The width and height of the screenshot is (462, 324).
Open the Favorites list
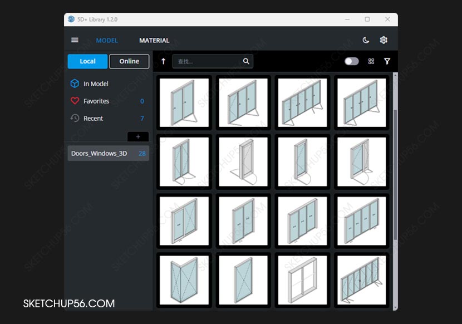tap(96, 101)
